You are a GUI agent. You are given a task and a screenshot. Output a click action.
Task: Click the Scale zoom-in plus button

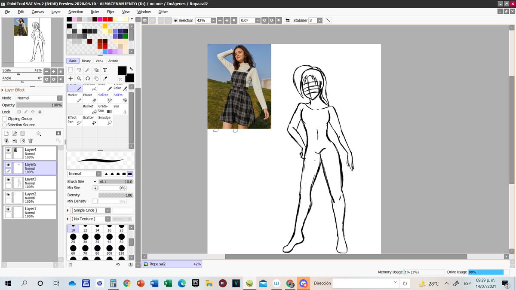(53, 71)
